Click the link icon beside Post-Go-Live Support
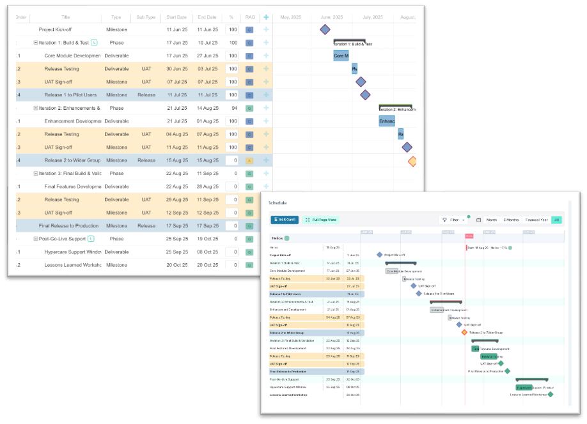The height and width of the screenshot is (424, 587). pos(91,238)
